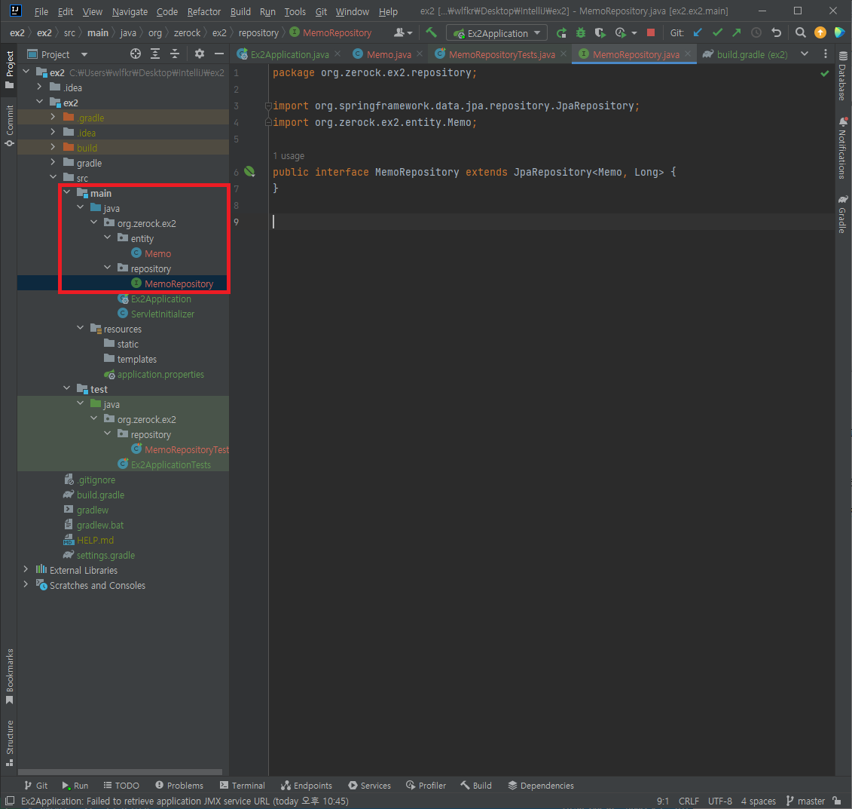852x809 pixels.
Task: Toggle the Commit tool window stripe button
Action: point(9,126)
